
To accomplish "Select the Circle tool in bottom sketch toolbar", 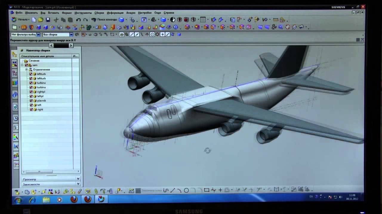I will pyautogui.click(x=186, y=190).
